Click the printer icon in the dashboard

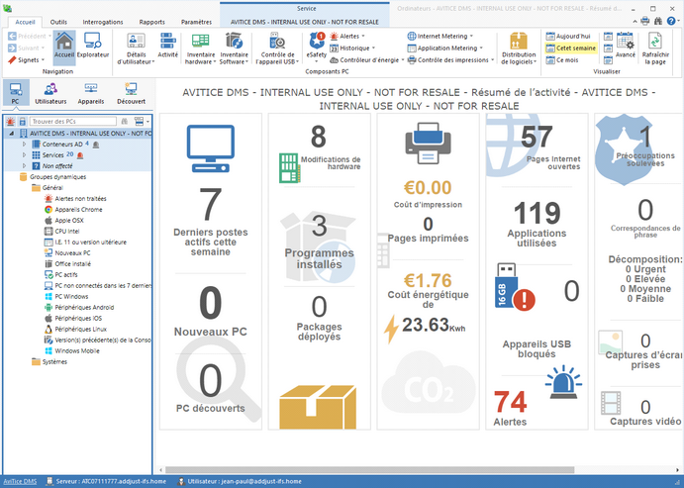(428, 144)
